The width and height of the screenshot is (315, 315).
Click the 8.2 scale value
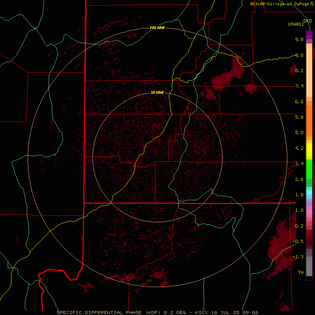tap(299, 70)
